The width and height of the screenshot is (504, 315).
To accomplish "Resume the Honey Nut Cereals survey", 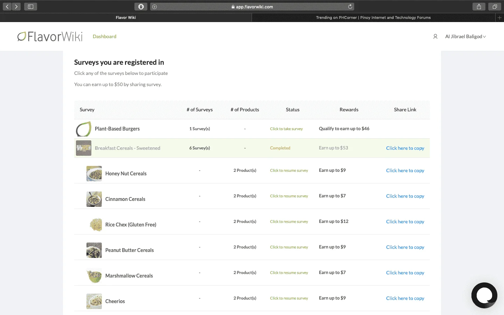I will click(289, 170).
